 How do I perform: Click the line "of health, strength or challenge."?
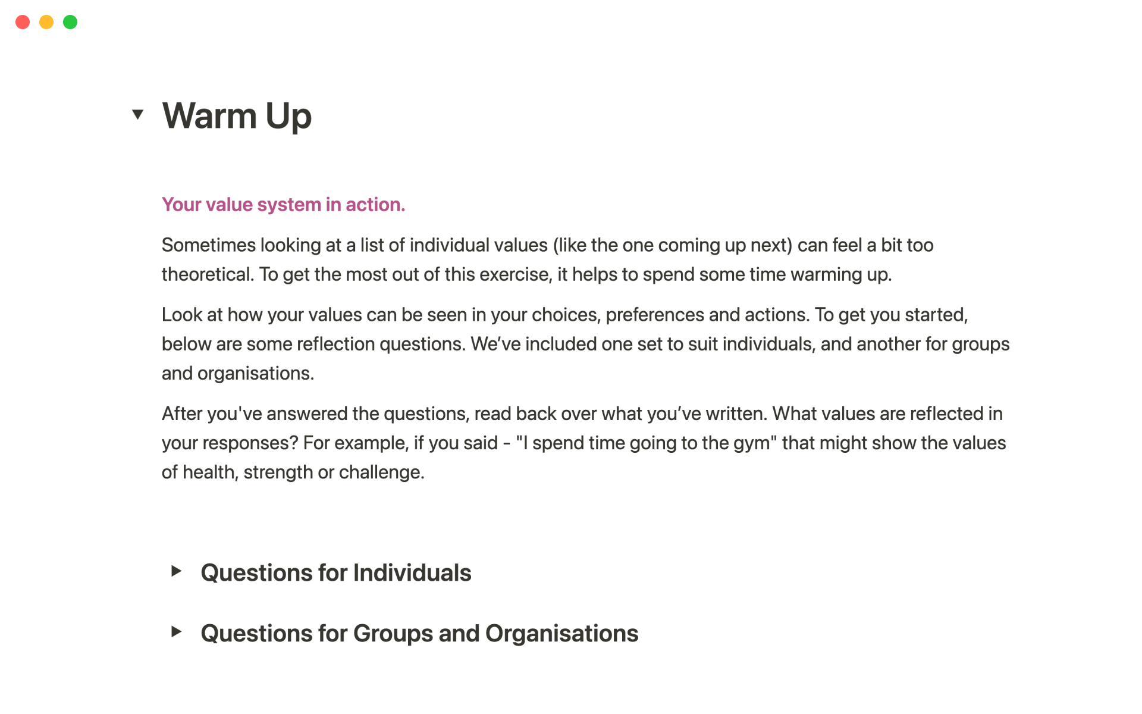coord(293,472)
